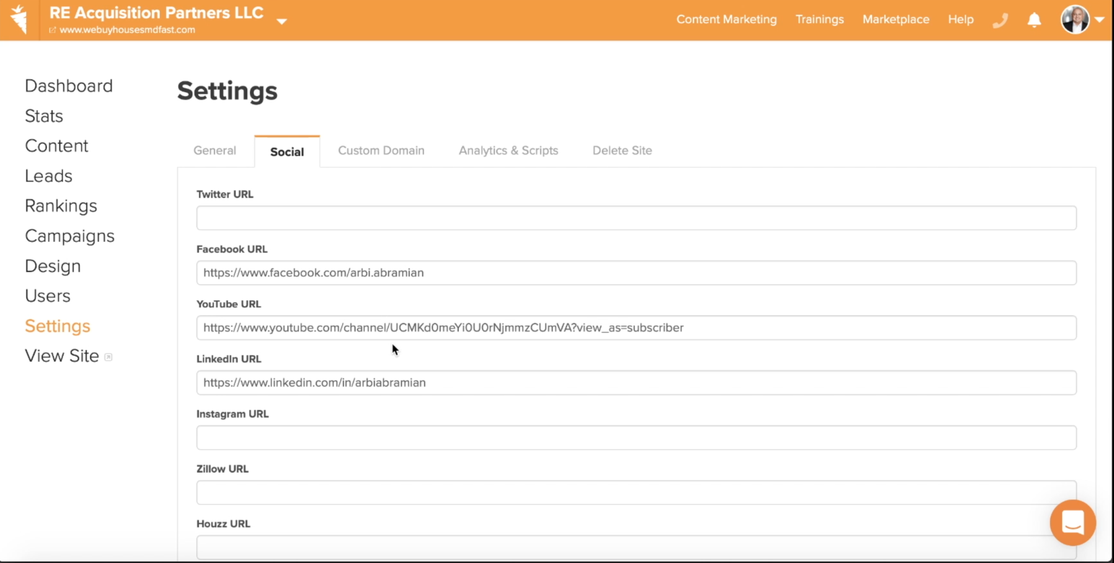Click the LinkedIn URL input field
The height and width of the screenshot is (563, 1114).
point(636,382)
